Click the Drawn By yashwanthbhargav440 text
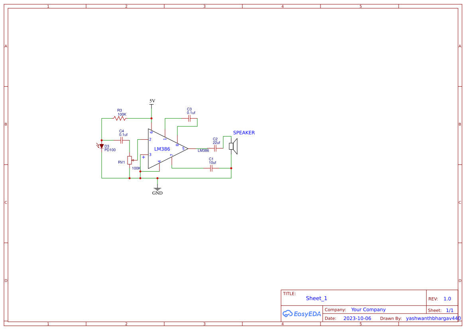 433,318
